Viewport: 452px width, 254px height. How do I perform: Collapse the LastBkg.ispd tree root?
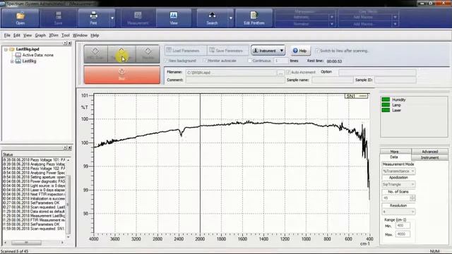point(6,49)
